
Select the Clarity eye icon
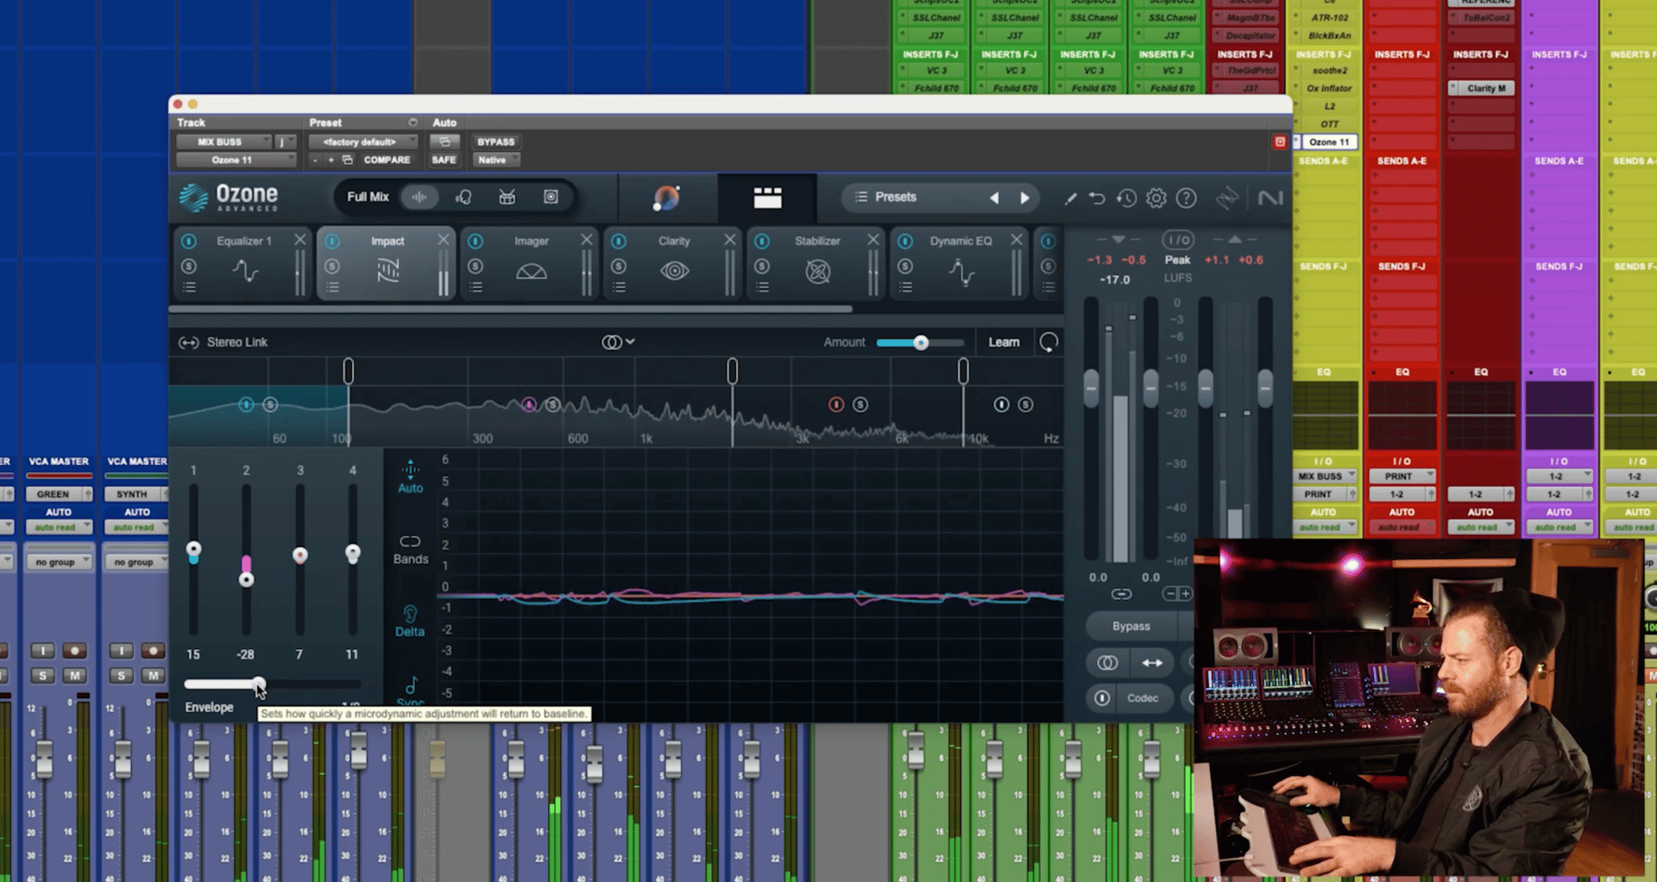(674, 271)
